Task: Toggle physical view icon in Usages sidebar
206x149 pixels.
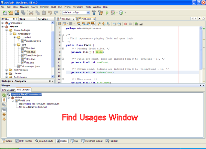Action: (4, 110)
